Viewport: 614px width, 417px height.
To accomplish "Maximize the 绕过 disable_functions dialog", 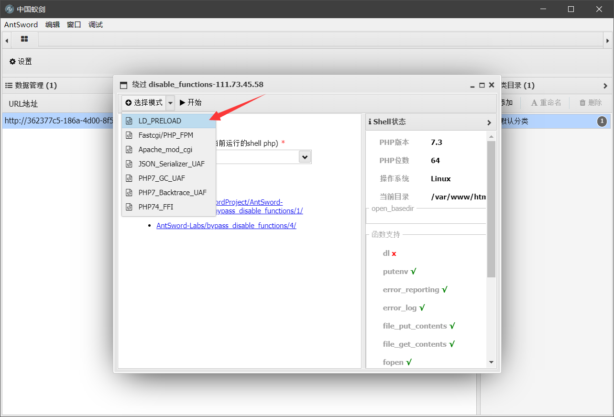I will pos(482,85).
